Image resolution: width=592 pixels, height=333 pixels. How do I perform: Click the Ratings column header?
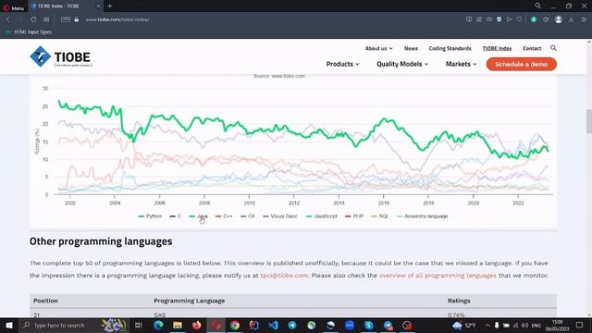tap(459, 301)
